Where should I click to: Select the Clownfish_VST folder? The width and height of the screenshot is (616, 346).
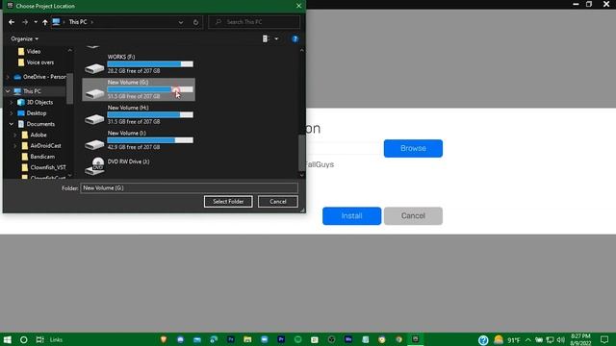point(48,167)
